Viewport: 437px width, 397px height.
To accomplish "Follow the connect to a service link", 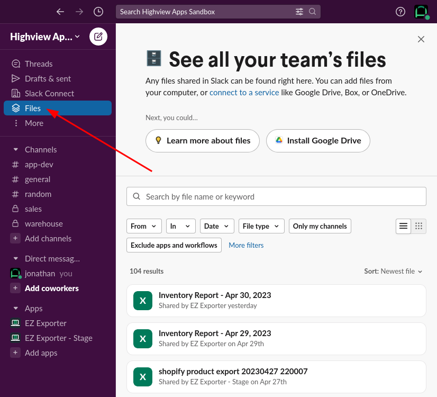I will pos(244,93).
